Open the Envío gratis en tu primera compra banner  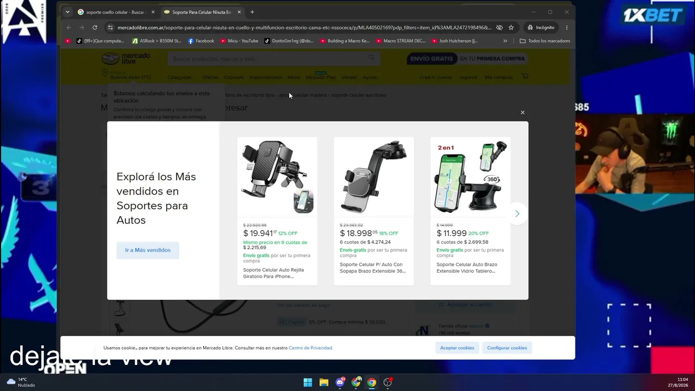click(x=467, y=59)
